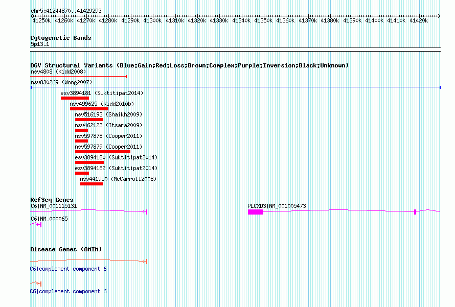Click red bar under esv3894180
455x307 pixels.
coord(89,162)
